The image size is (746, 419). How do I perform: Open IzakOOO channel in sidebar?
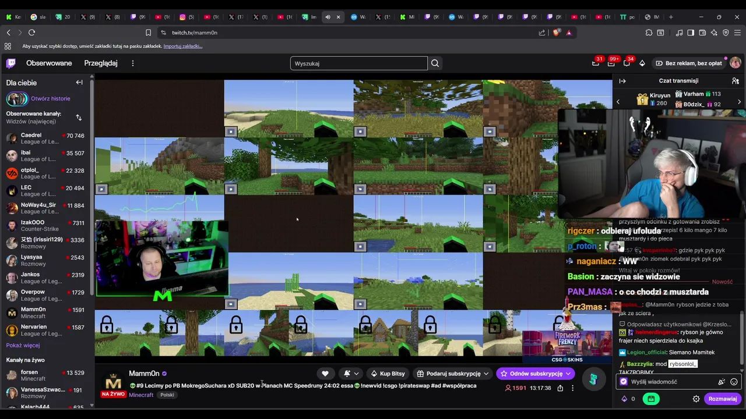click(x=45, y=226)
